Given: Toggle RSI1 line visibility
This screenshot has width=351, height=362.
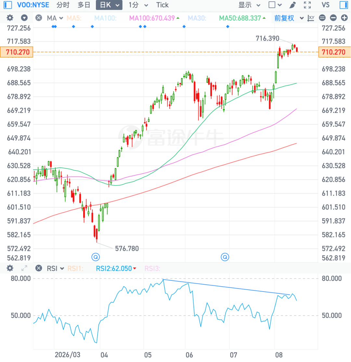Looking at the screenshot, I should pyautogui.click(x=75, y=268).
